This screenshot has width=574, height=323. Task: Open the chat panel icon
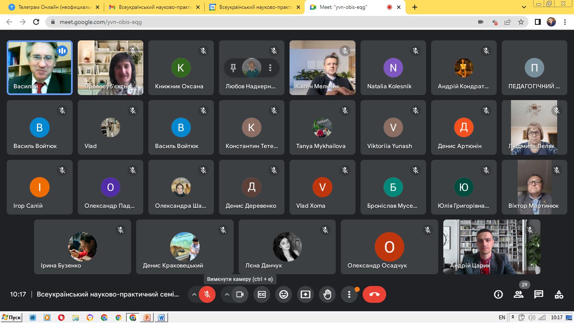pyautogui.click(x=539, y=294)
